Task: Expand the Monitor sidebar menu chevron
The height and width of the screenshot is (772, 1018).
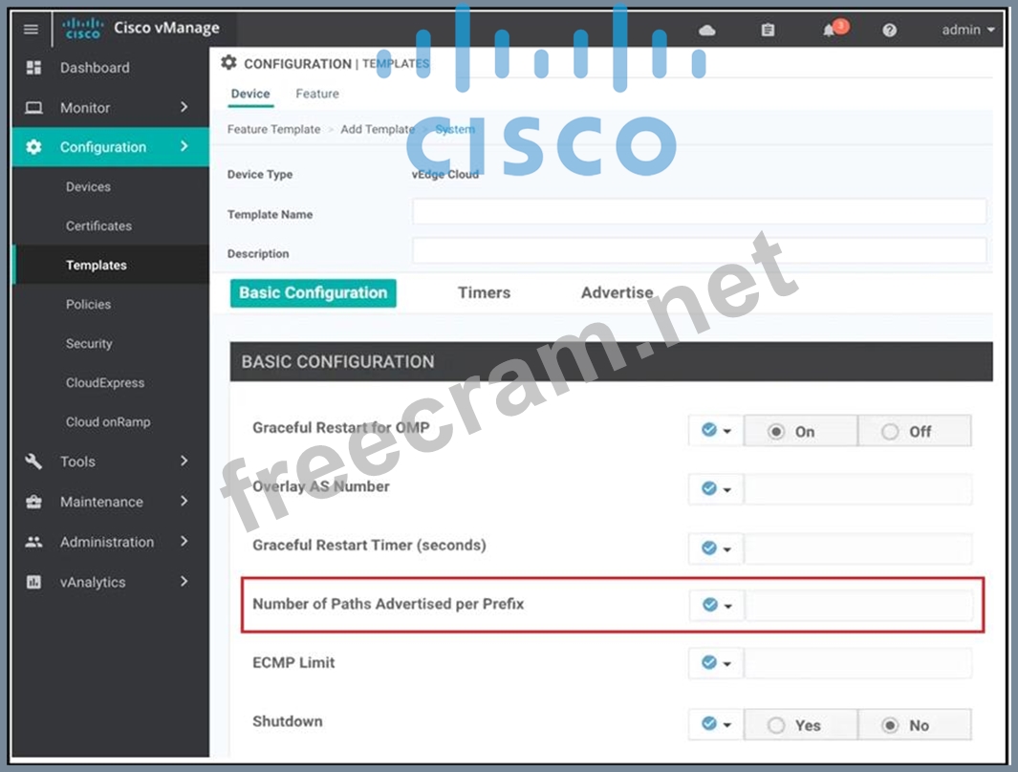Action: pos(184,108)
